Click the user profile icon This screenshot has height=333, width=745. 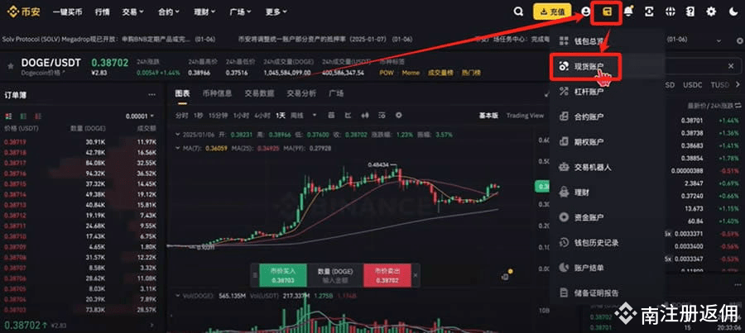tap(585, 12)
